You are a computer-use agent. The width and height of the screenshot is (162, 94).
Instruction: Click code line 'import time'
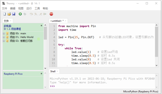[x=67, y=30]
